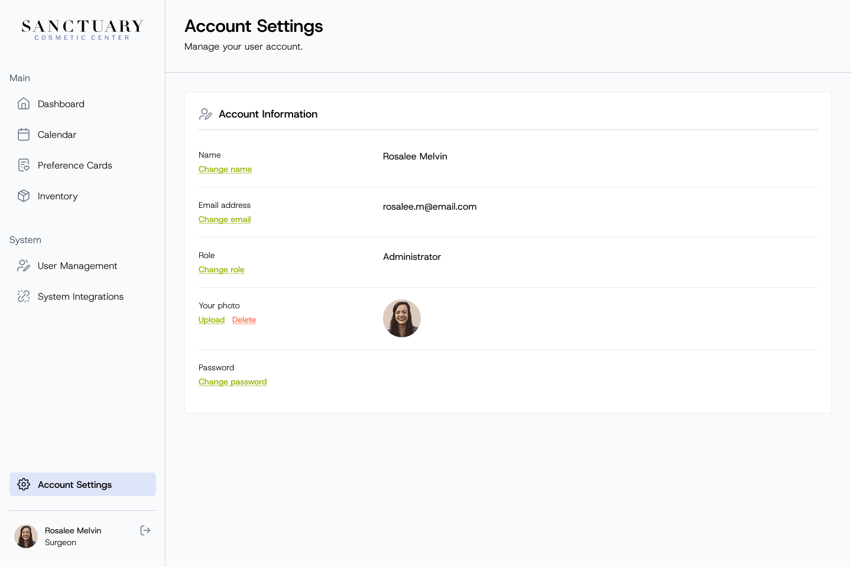The height and width of the screenshot is (567, 851).
Task: Click 'Manage your user account.' subtitle
Action: coord(243,47)
